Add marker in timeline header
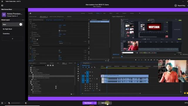 pos(92,67)
